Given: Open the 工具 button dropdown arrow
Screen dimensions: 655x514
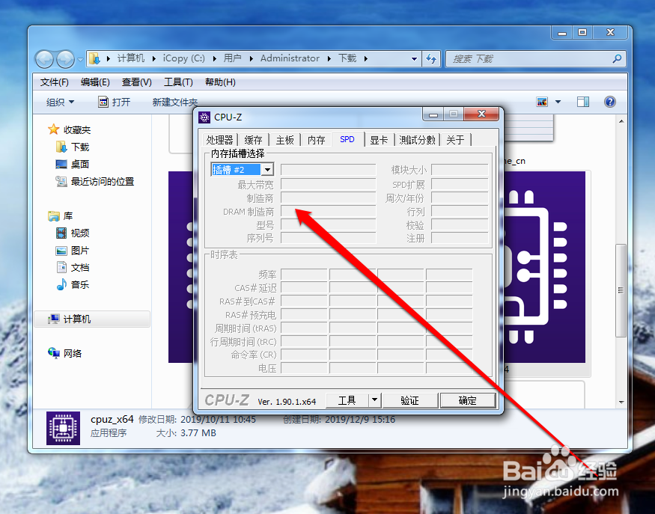Looking at the screenshot, I should click(375, 400).
